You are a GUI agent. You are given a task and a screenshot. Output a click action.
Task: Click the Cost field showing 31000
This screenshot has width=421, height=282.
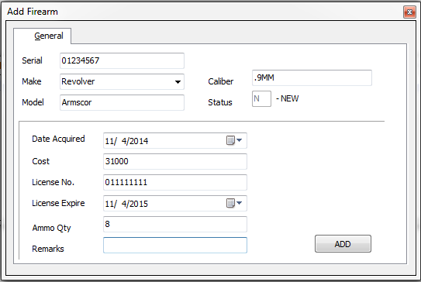(175, 161)
